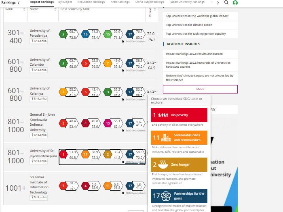Viewport: 283px width, 212px height.
Task: Open the green user account icon
Action: tap(235, 2)
